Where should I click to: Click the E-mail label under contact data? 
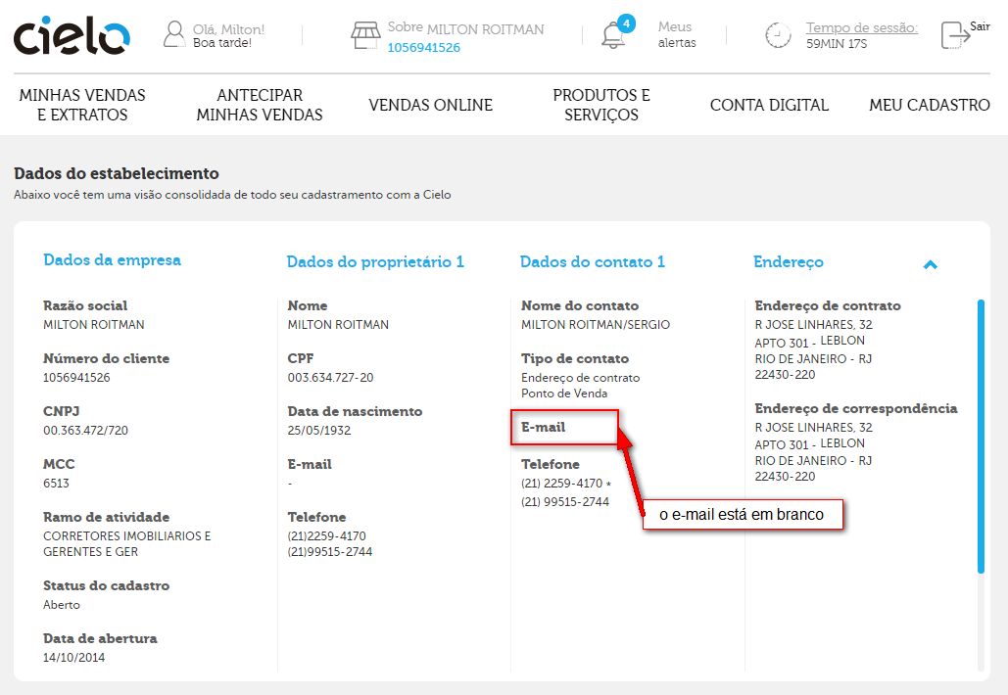tap(544, 427)
